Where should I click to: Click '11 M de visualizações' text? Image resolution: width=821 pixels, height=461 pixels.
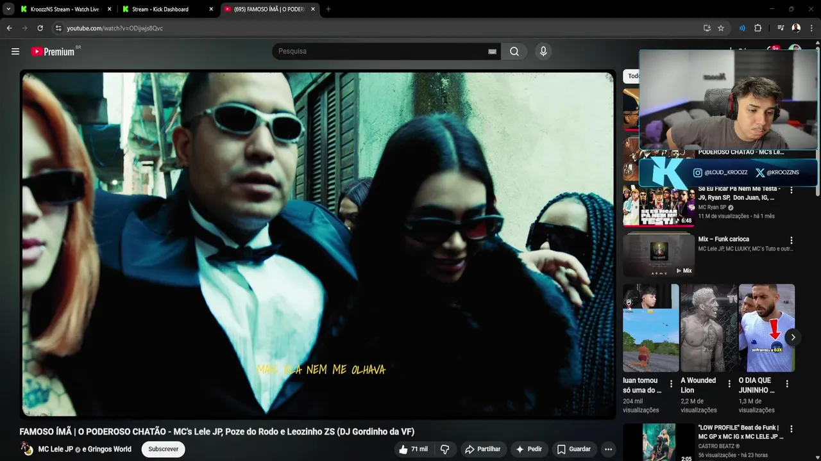point(725,216)
